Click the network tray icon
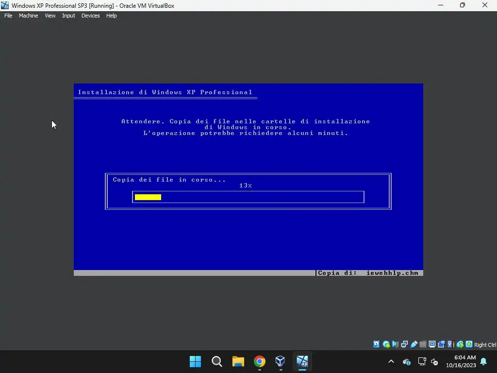The width and height of the screenshot is (497, 373). click(422, 361)
